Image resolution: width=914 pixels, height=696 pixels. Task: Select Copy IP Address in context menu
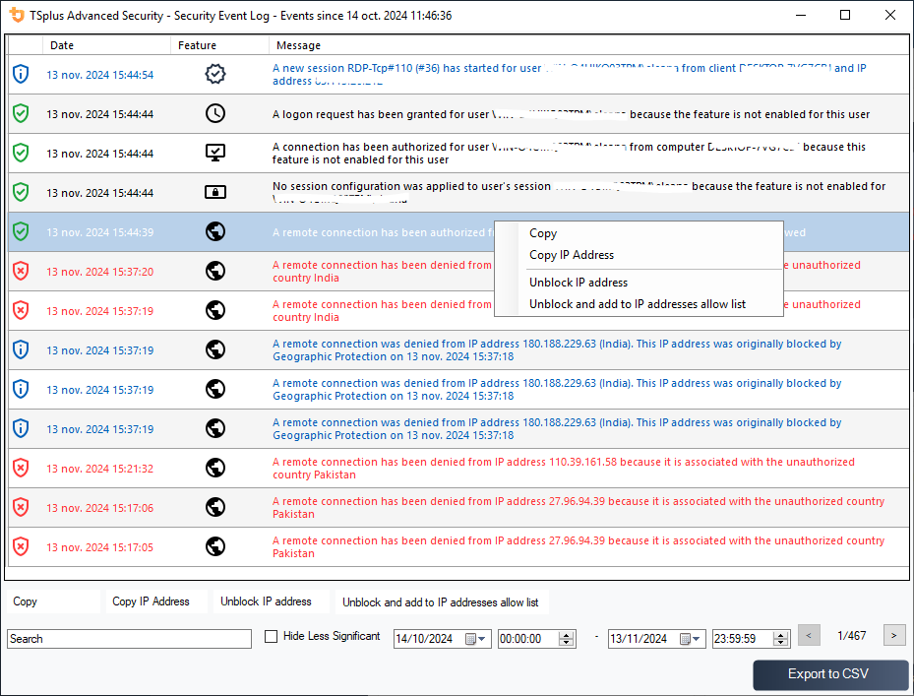[572, 255]
